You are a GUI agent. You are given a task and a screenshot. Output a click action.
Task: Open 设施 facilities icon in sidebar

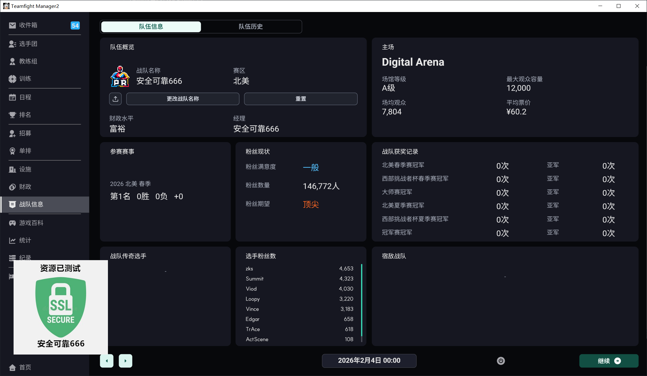click(x=12, y=170)
